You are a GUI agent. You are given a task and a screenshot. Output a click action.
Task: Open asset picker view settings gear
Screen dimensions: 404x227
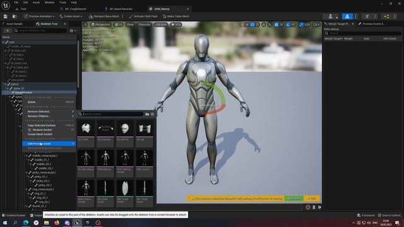(x=152, y=114)
